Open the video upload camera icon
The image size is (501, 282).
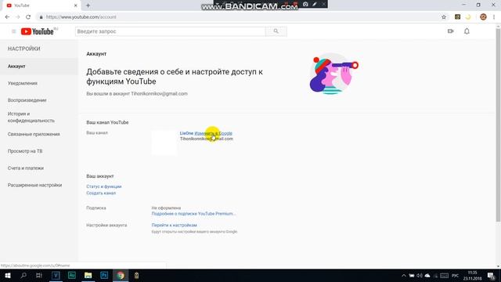451,31
